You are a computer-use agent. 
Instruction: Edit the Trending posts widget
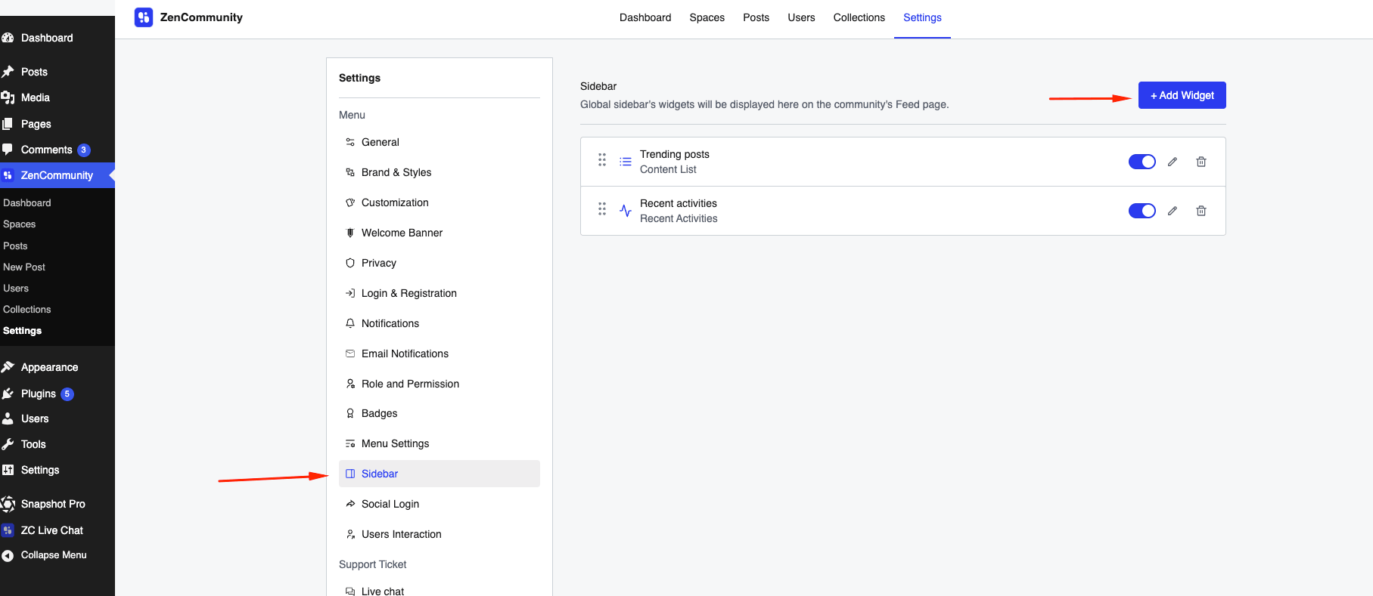point(1173,162)
